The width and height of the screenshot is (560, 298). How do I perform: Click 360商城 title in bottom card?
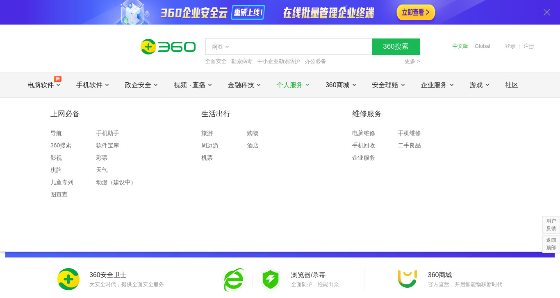440,275
